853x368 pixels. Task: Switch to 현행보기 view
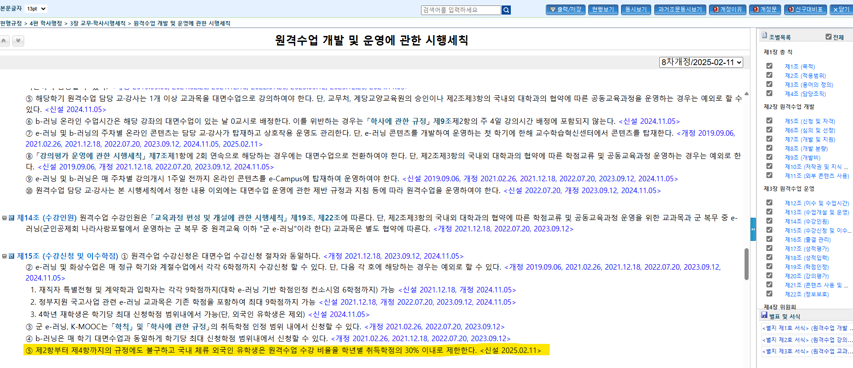(603, 10)
